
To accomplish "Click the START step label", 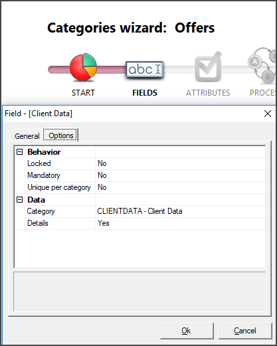I will point(83,93).
